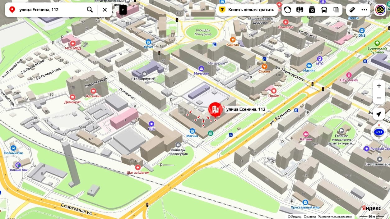Image resolution: width=390 pixels, height=219 pixels.
Task: Switch map to 2D view
Action: 379,132
